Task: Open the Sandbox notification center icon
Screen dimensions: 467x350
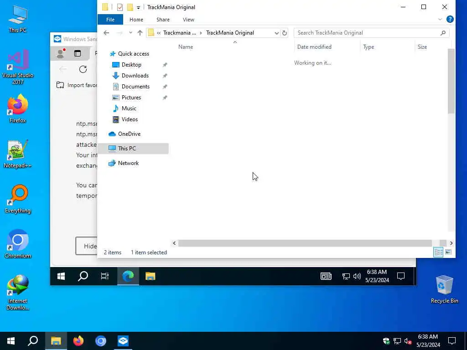Action: (401, 277)
